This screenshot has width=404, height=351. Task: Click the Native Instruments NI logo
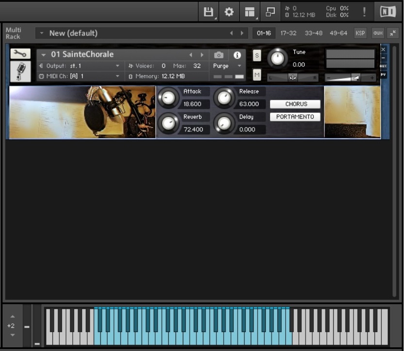388,12
